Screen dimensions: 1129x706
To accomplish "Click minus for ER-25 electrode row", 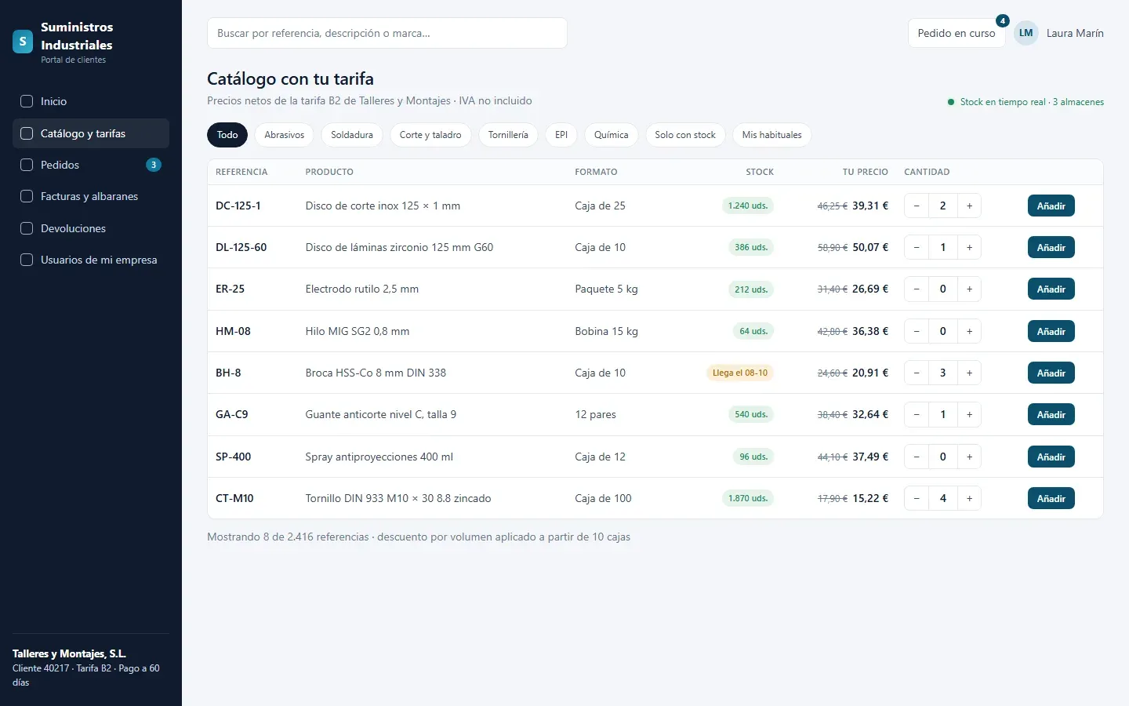I will [x=917, y=289].
